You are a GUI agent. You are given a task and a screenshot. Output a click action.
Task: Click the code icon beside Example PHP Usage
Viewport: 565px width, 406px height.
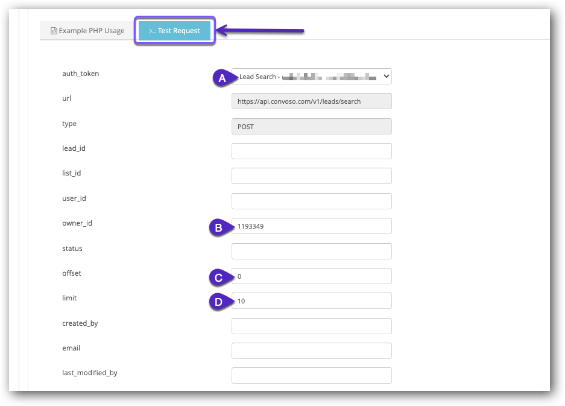52,30
